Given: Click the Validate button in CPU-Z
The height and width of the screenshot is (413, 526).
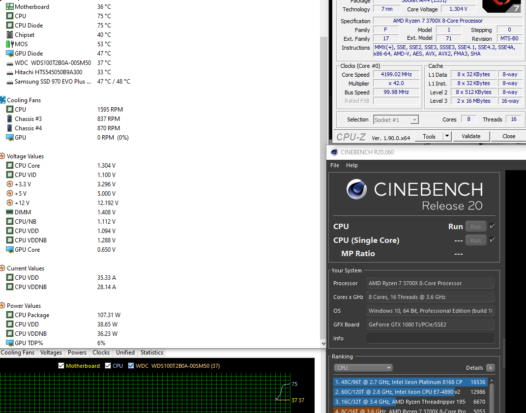Looking at the screenshot, I should (471, 136).
